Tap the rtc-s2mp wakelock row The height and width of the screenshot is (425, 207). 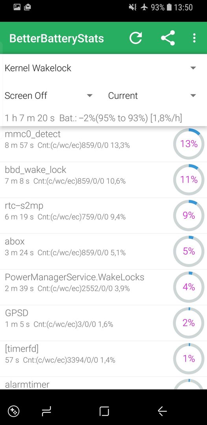pos(103,216)
